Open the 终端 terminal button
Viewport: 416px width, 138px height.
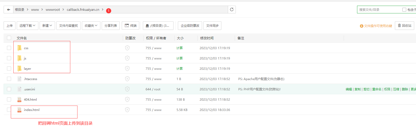[131, 26]
